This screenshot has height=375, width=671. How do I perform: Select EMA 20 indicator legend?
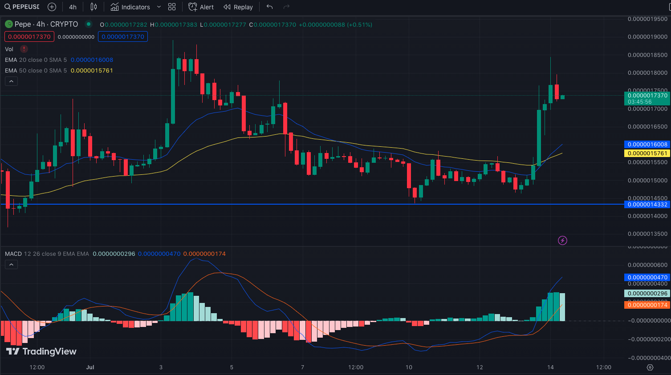[36, 60]
